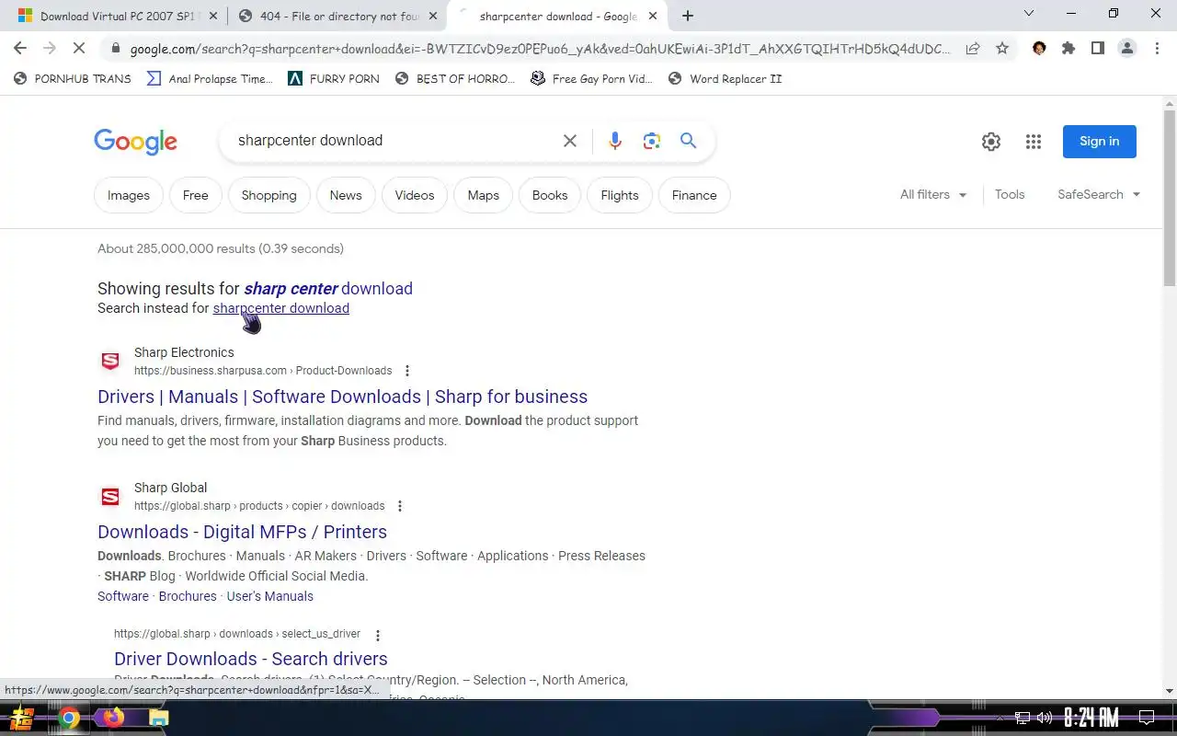Open the Brochures sitelink
The width and height of the screenshot is (1177, 736).
pos(188,596)
